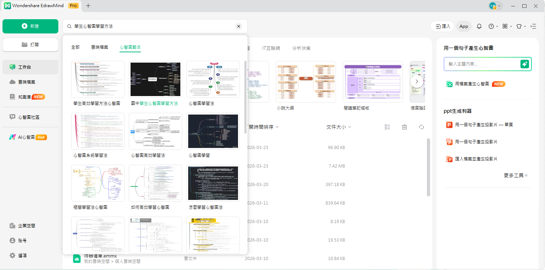Click the refresh icon to reload files
This screenshot has width=545, height=270.
421,127
